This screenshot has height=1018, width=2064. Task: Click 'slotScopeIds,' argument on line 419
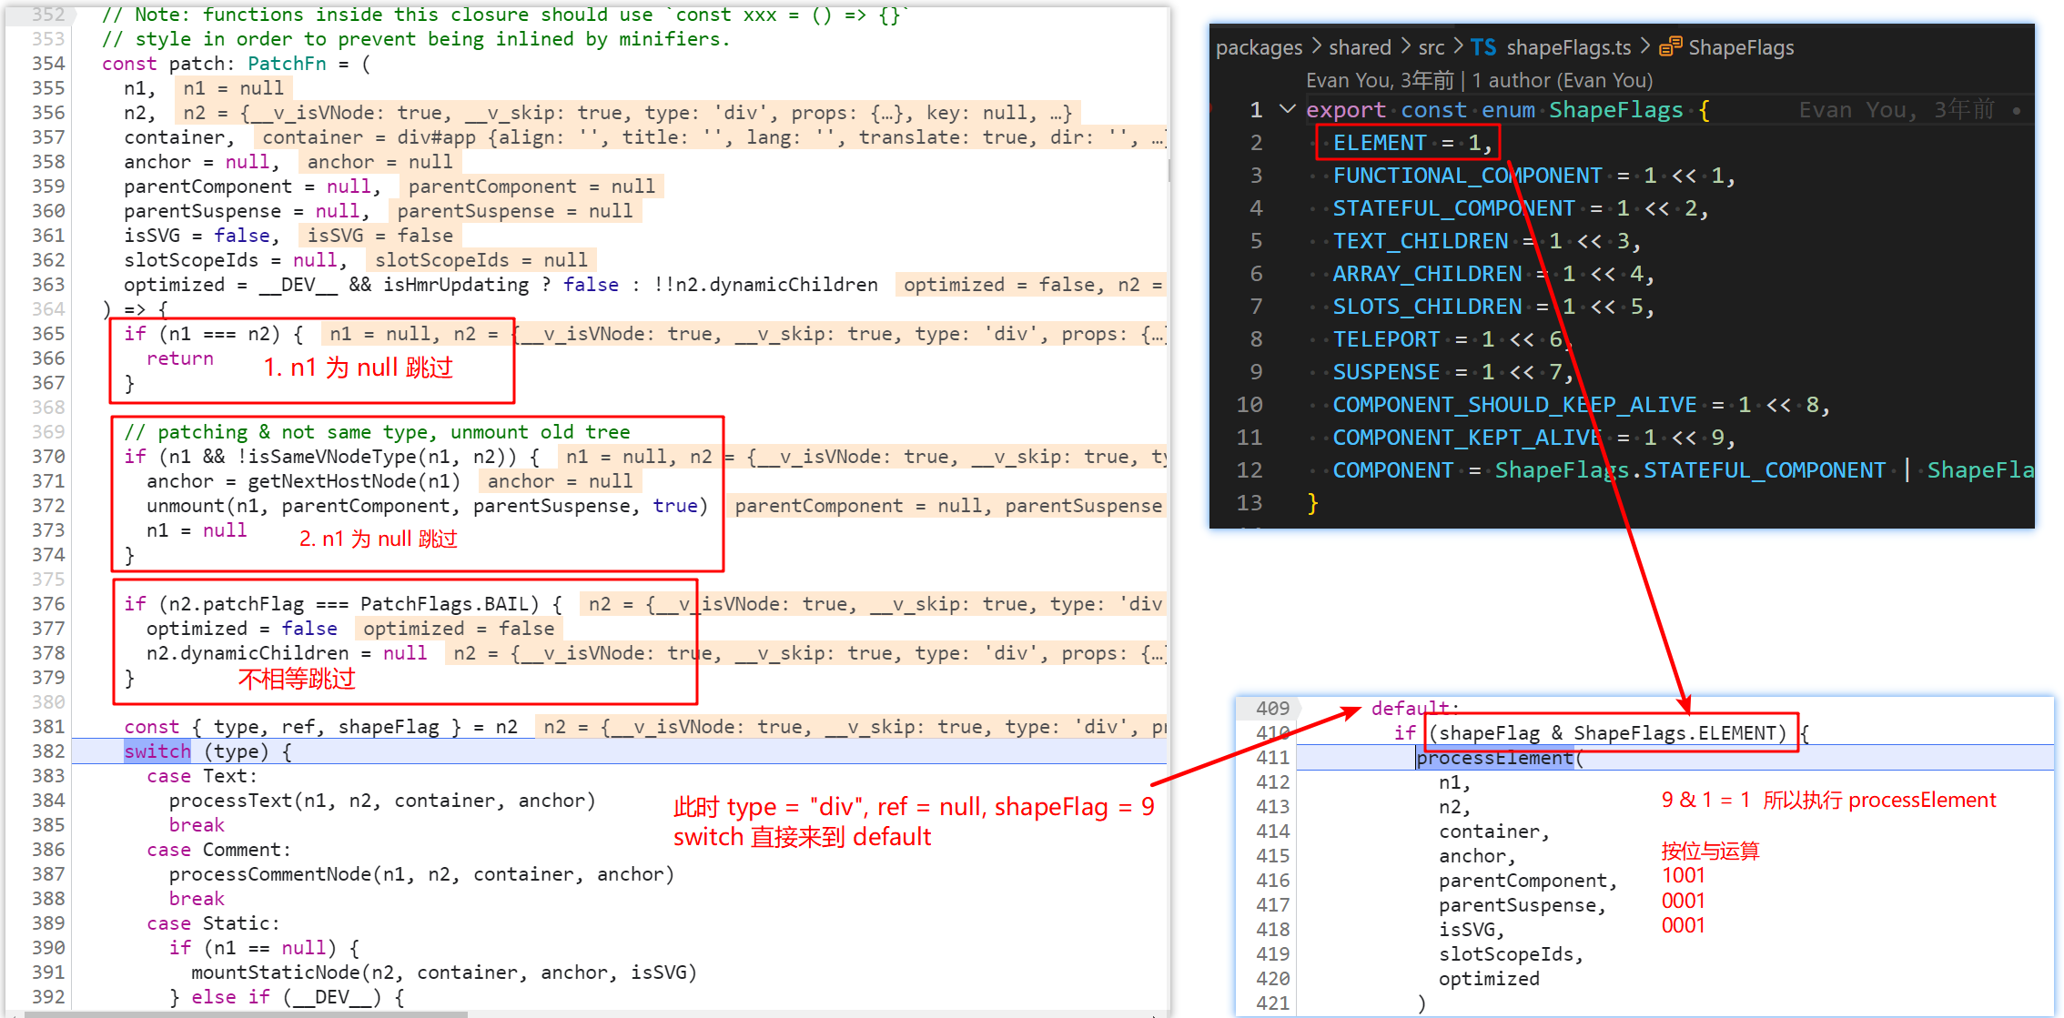coord(1512,954)
